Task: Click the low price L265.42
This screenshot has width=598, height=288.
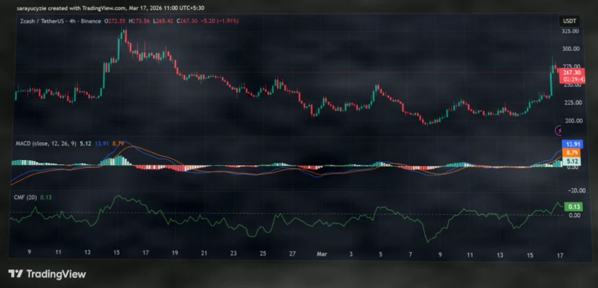Action: tap(163, 21)
